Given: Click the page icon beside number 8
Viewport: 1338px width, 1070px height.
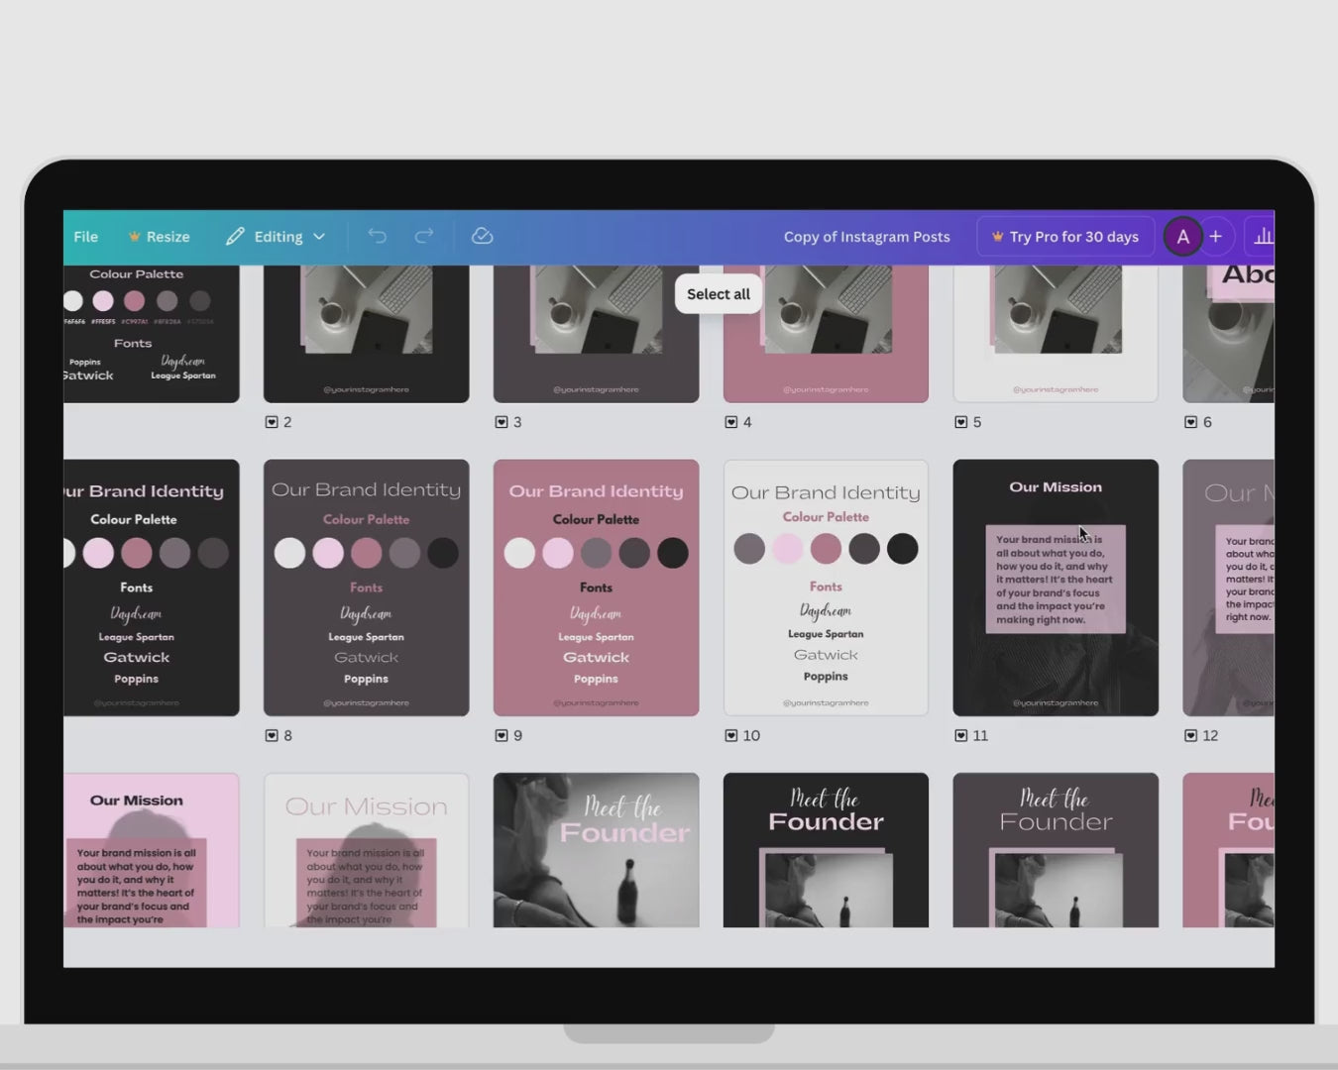Looking at the screenshot, I should [272, 735].
